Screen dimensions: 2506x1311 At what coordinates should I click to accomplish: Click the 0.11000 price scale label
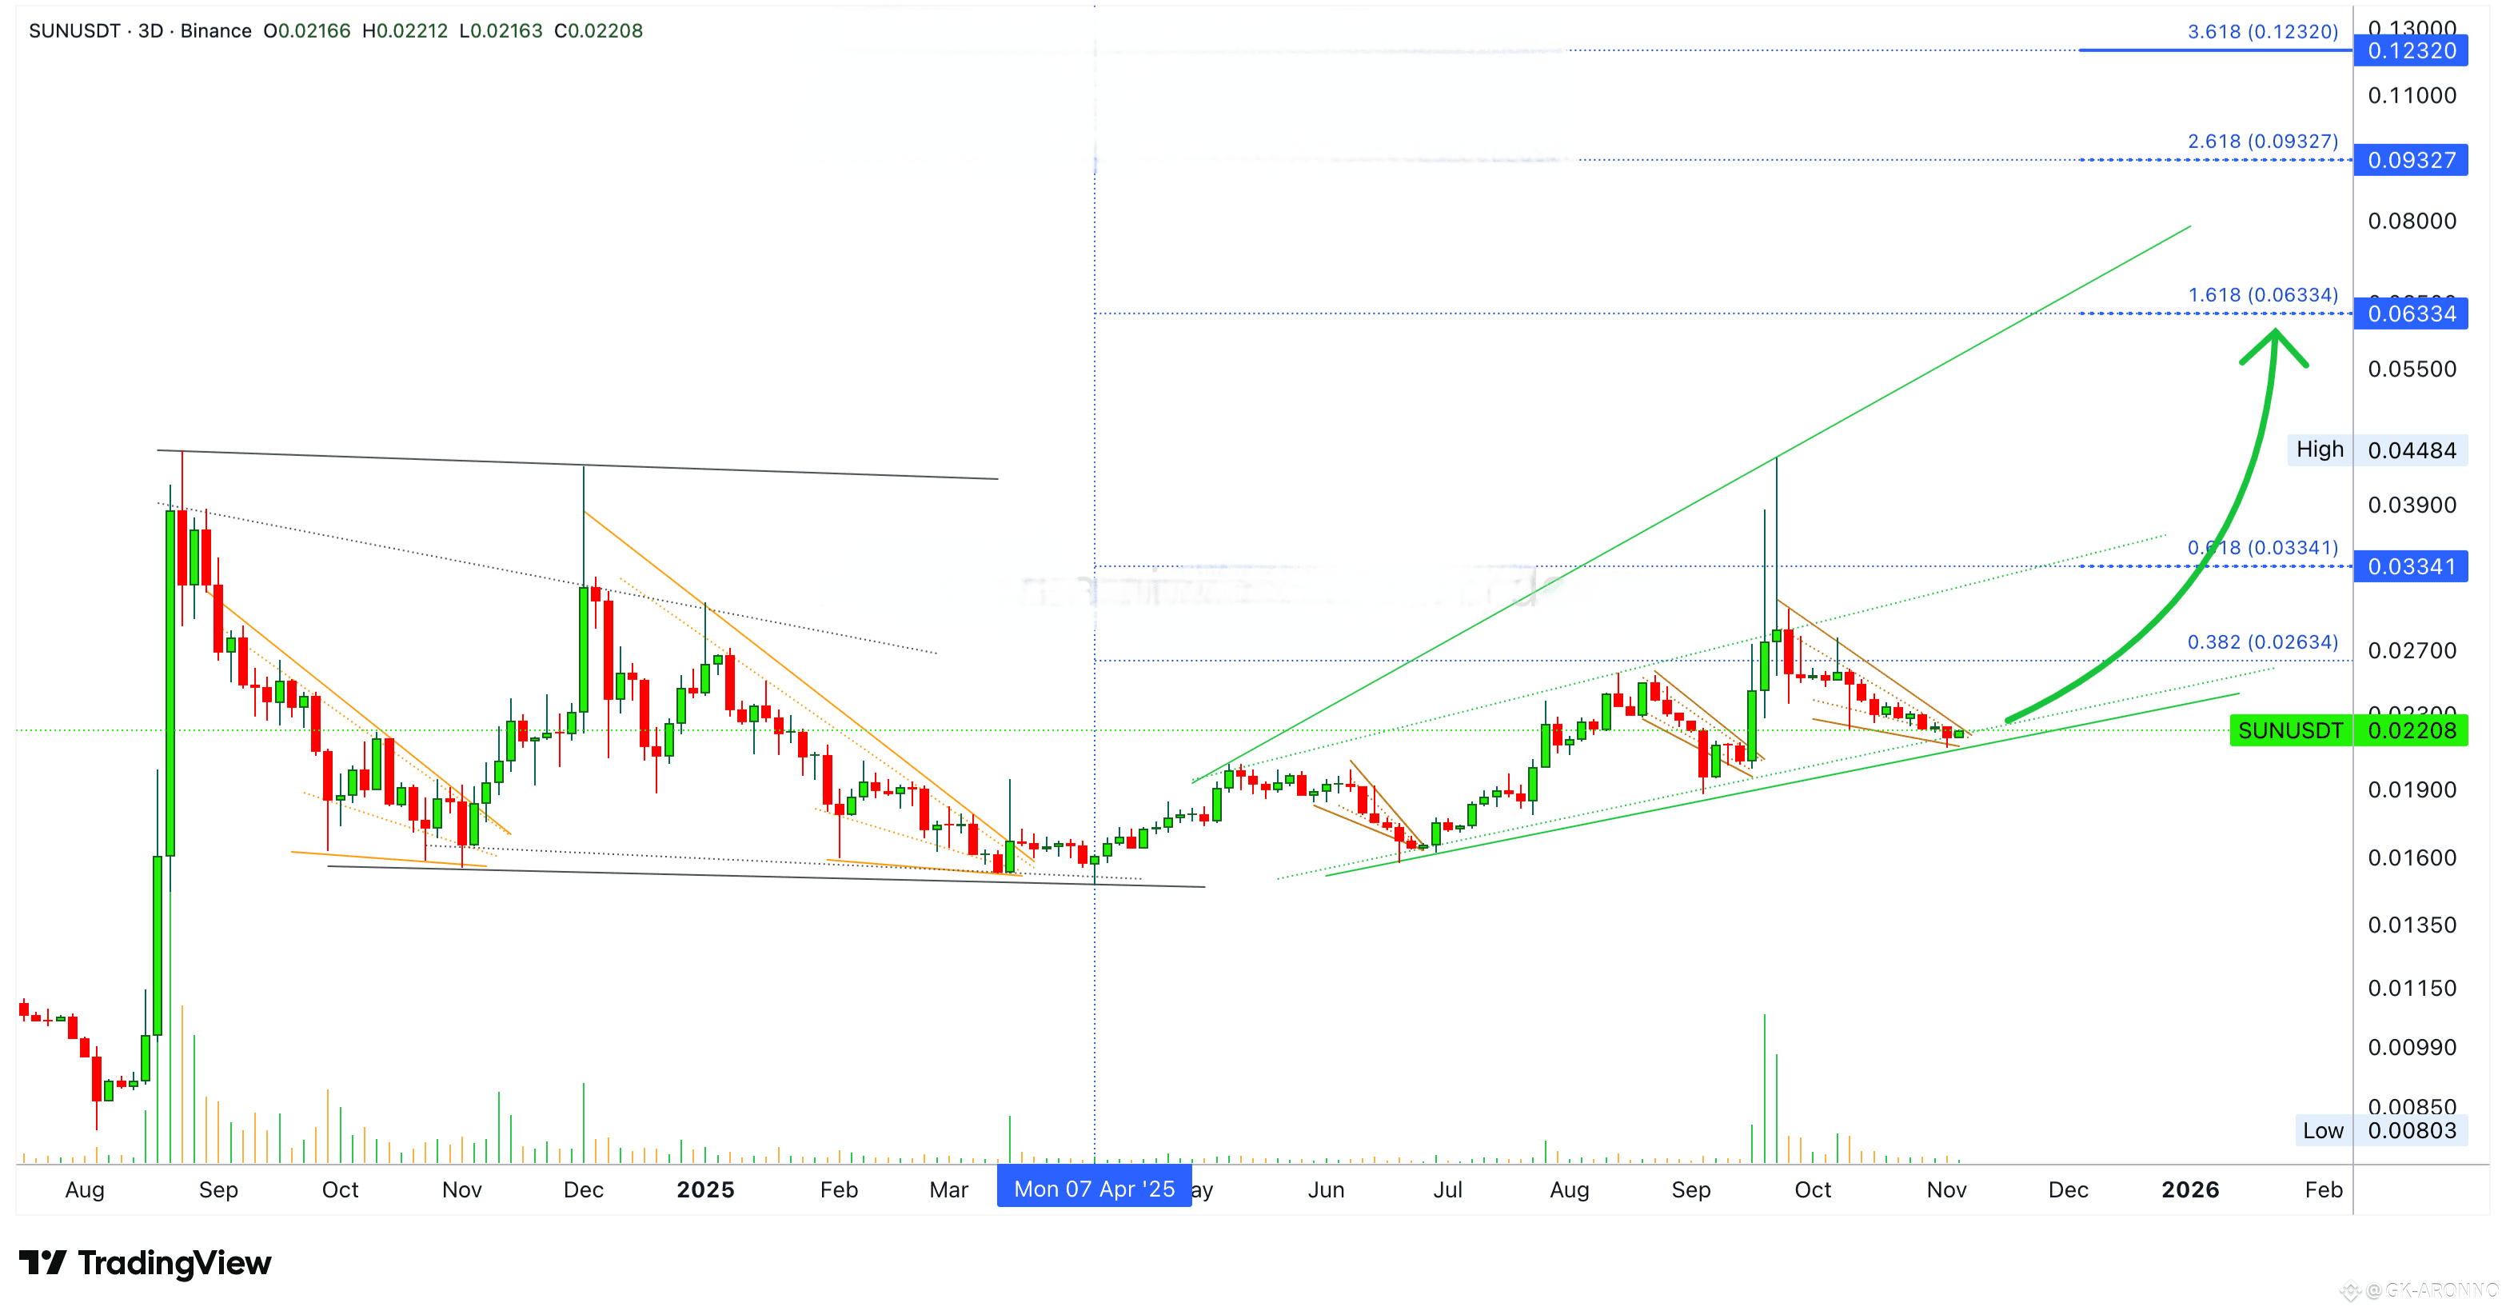[2411, 95]
